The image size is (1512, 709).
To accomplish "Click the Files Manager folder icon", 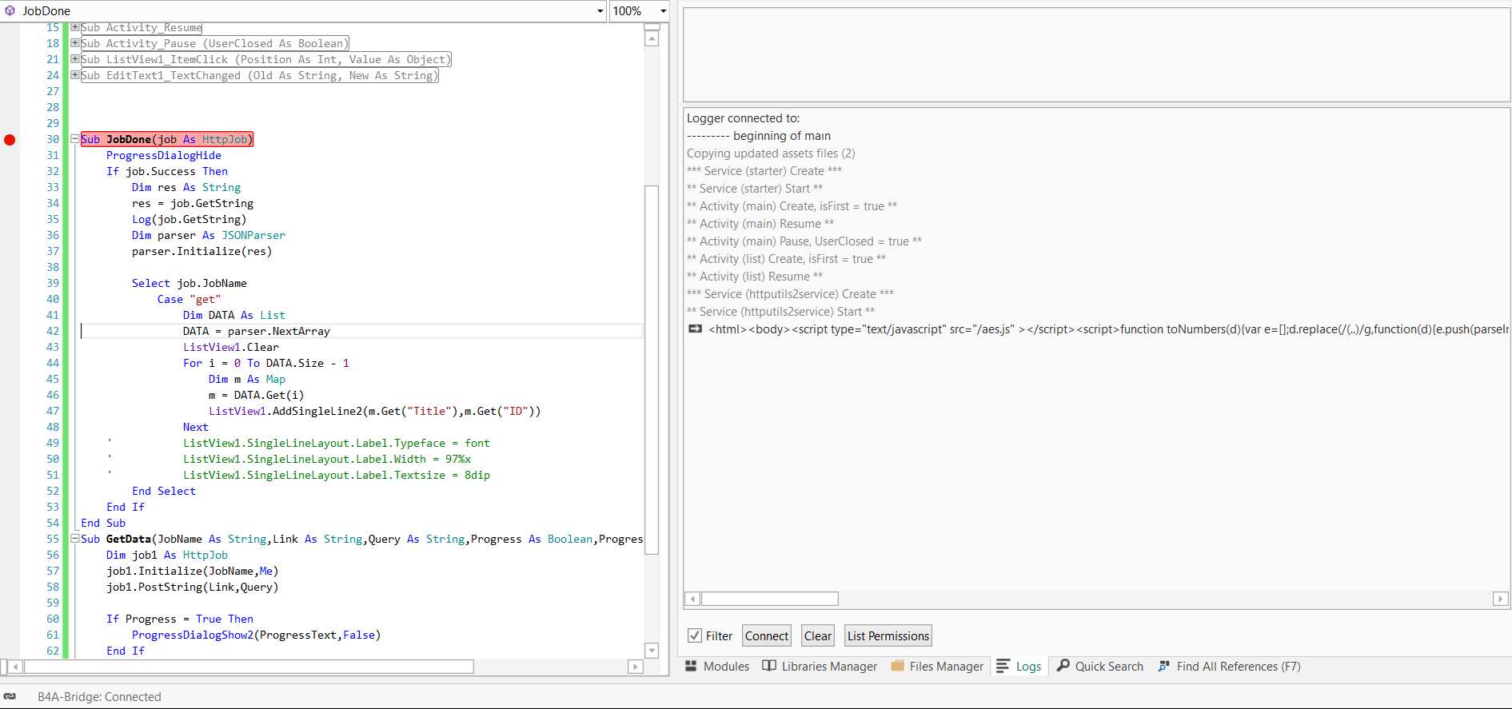I will coord(897,666).
